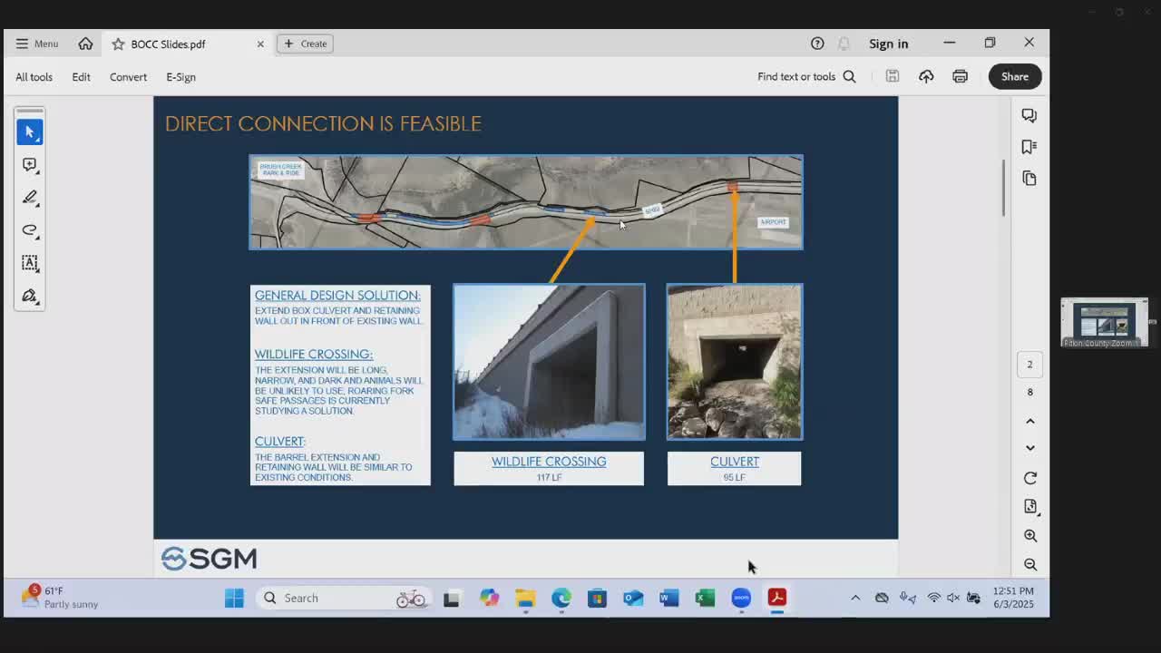1161x653 pixels.
Task: Go to next page using down chevron
Action: click(x=1029, y=448)
